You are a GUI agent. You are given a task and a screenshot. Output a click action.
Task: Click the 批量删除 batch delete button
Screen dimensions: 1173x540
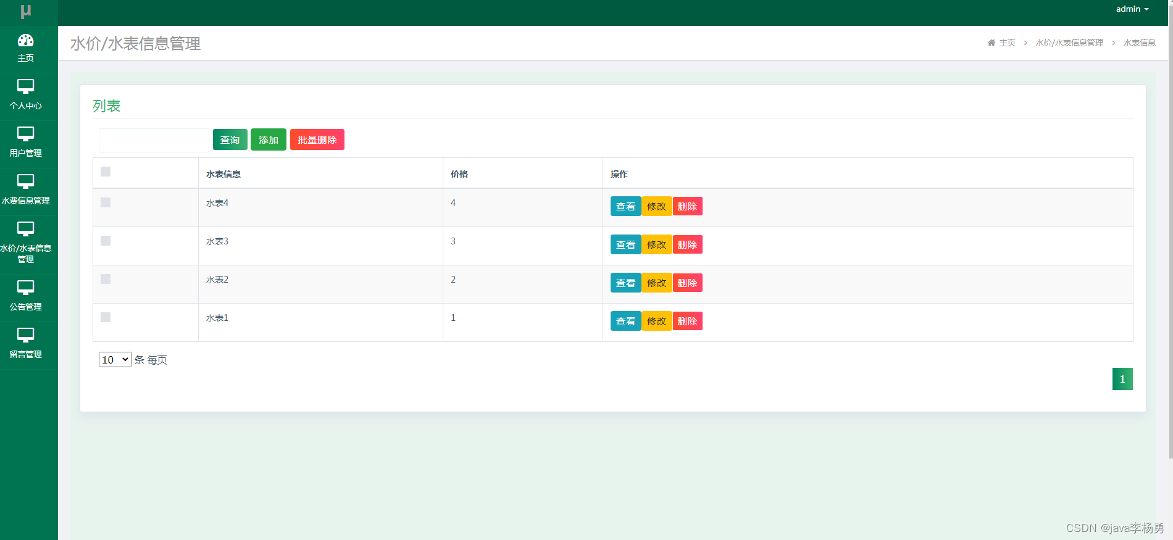click(317, 139)
